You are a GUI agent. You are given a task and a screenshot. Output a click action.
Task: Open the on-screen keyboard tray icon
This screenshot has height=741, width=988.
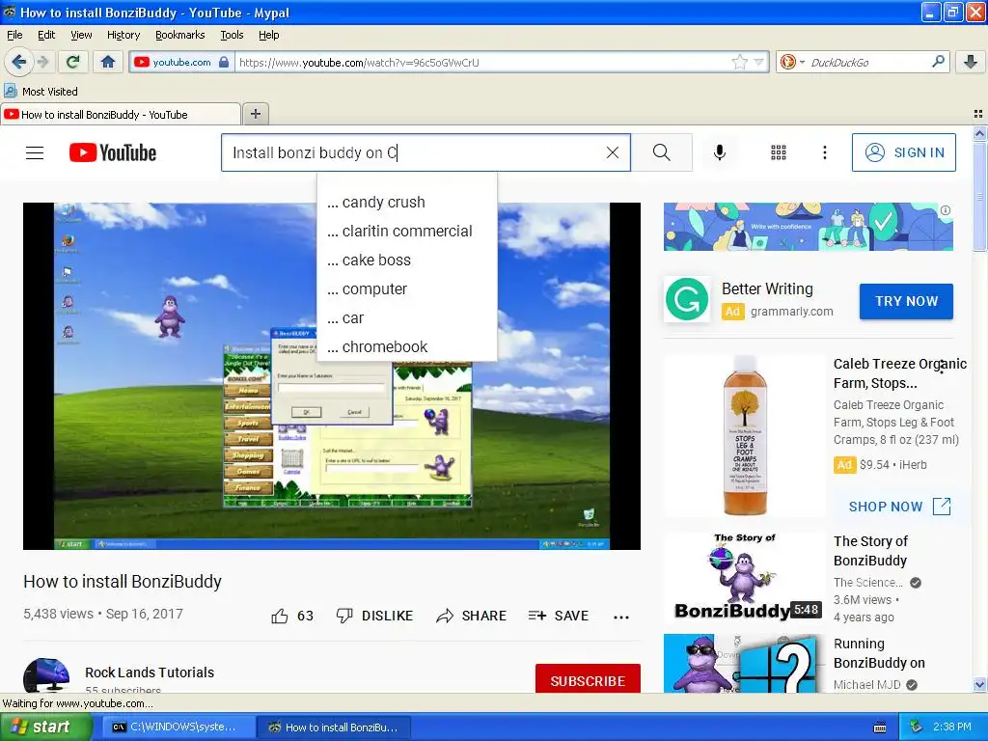(x=880, y=727)
